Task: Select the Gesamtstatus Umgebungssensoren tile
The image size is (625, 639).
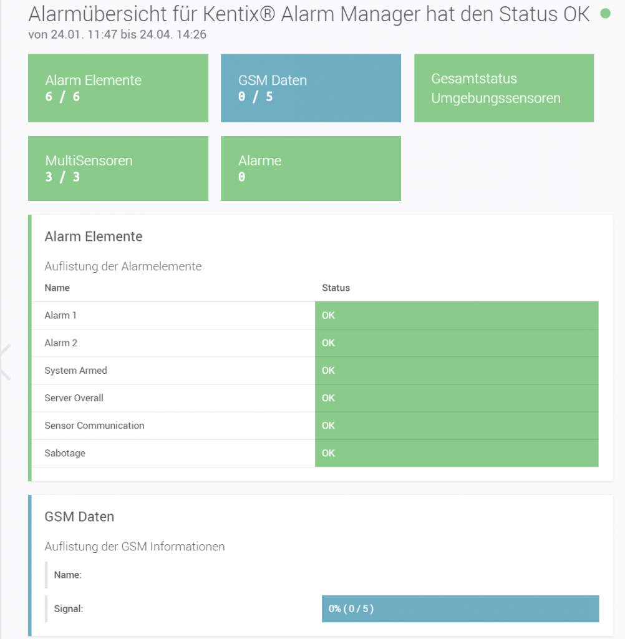Action: [503, 88]
